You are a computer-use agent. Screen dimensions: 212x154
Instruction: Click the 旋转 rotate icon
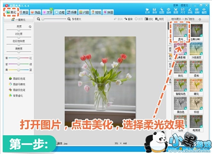(169, 11)
